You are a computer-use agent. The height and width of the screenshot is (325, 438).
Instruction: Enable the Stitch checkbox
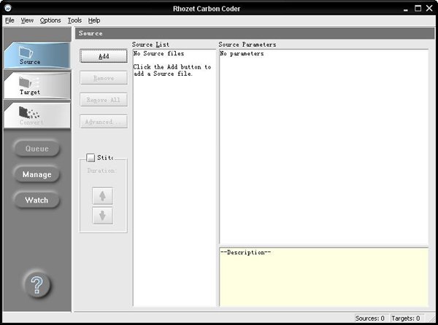pyautogui.click(x=91, y=157)
